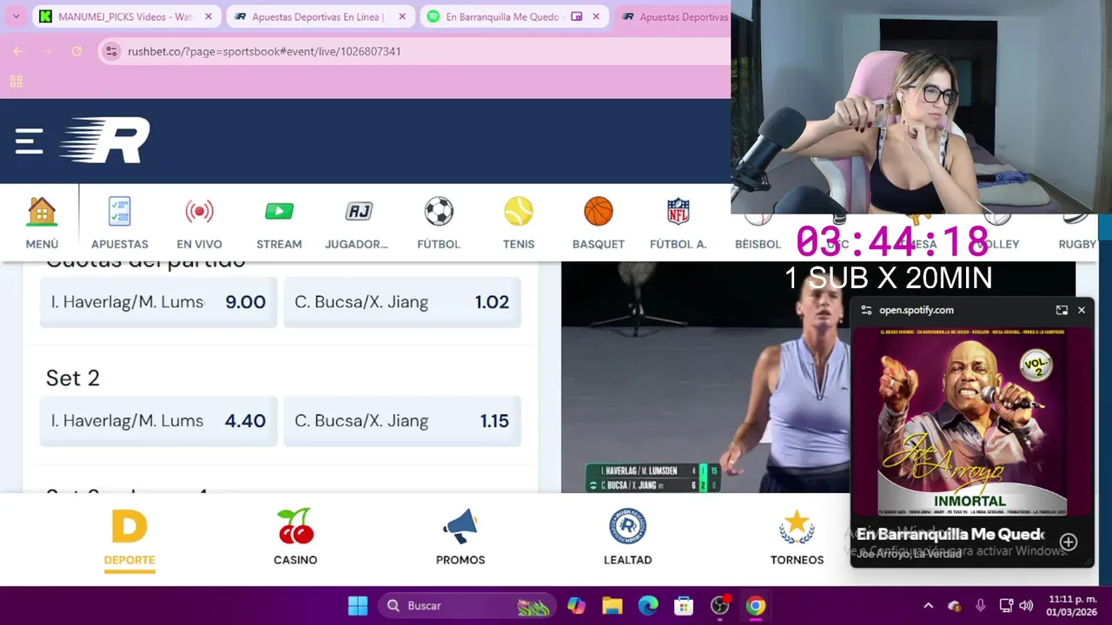Open the Deporte bottom tab
1112x625 pixels.
[x=129, y=538]
